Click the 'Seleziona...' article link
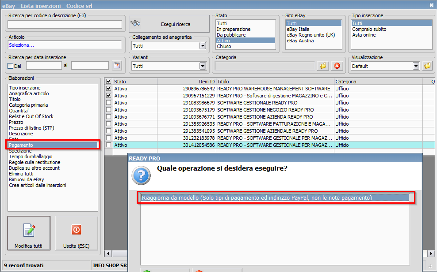 coord(22,45)
